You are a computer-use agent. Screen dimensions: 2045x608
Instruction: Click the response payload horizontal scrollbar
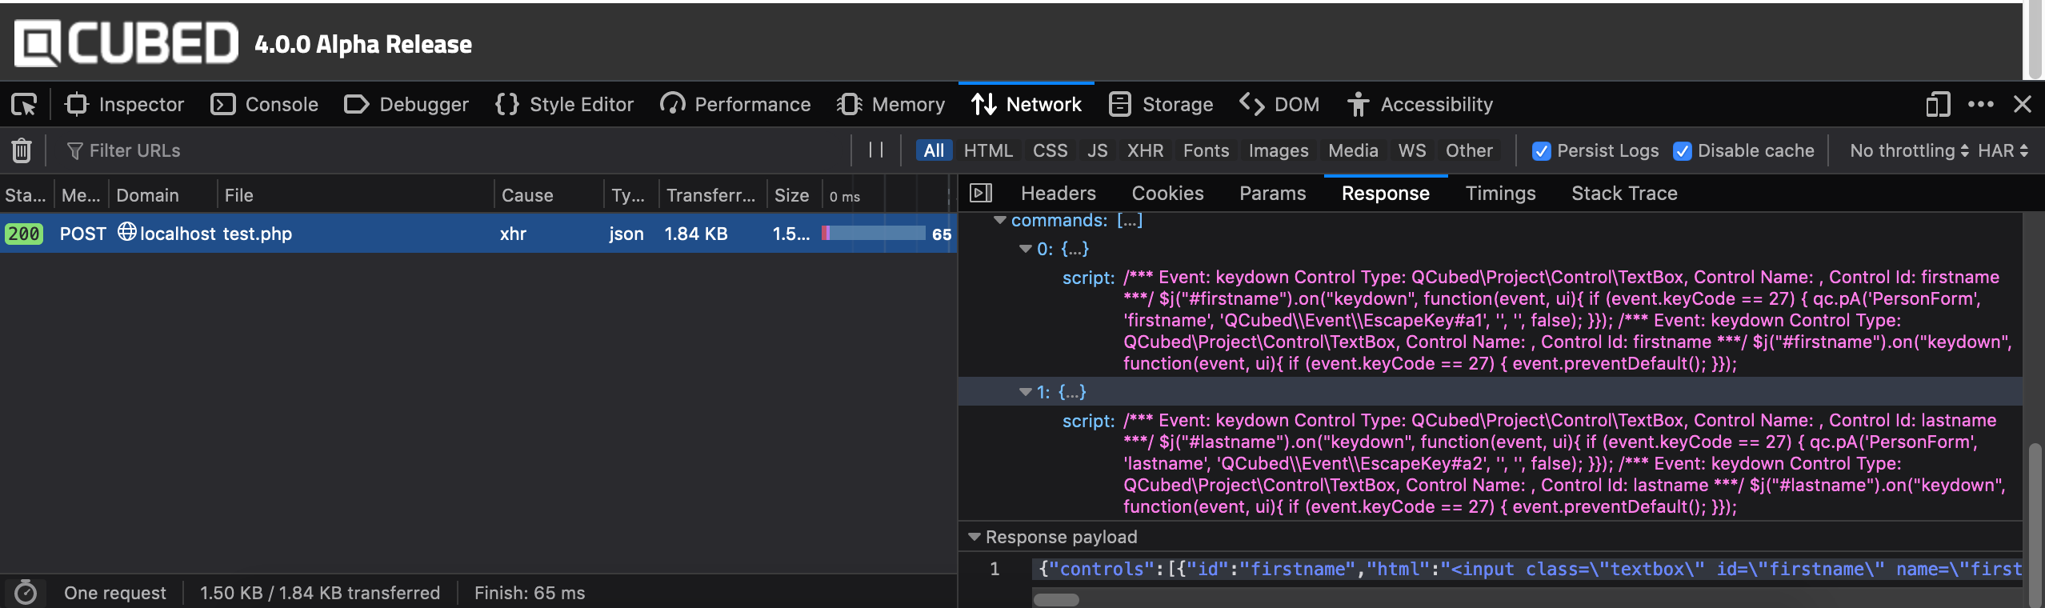coord(1056,599)
